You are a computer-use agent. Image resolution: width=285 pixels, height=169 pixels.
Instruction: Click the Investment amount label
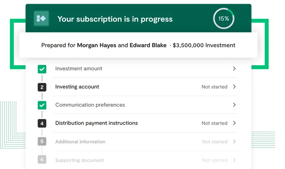click(x=79, y=69)
